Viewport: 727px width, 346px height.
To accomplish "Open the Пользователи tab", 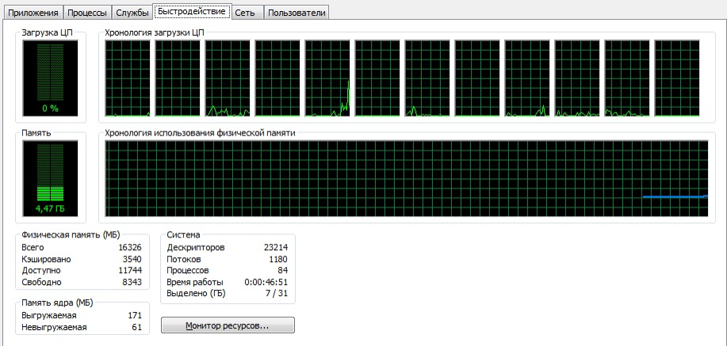I will pyautogui.click(x=296, y=13).
